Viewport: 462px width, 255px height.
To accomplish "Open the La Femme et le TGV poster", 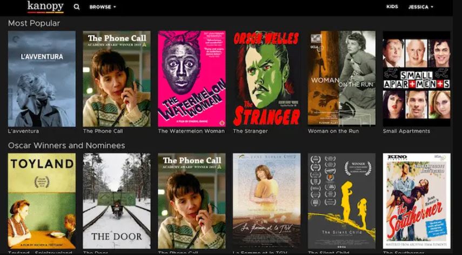I will pos(266,201).
